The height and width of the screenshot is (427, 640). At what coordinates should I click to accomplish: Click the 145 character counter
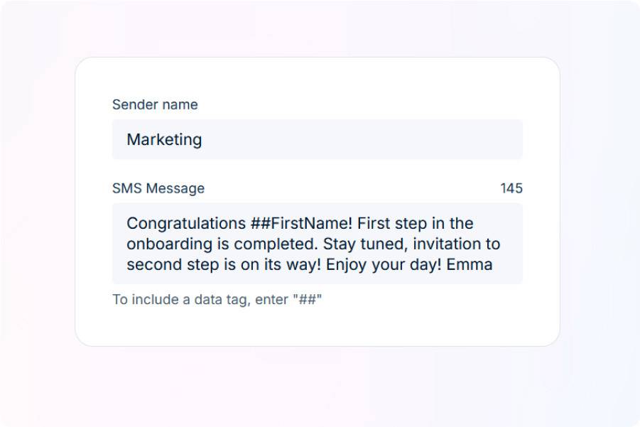click(x=511, y=188)
